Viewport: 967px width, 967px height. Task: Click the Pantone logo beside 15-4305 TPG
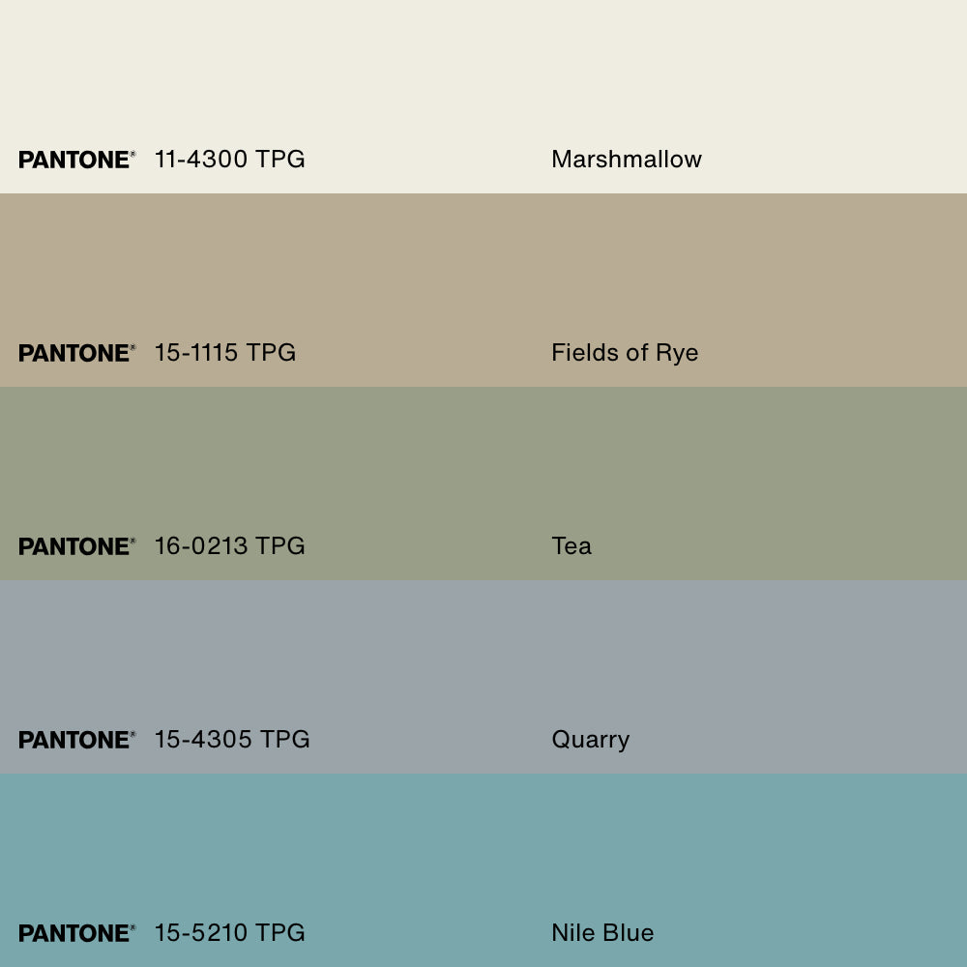76,740
